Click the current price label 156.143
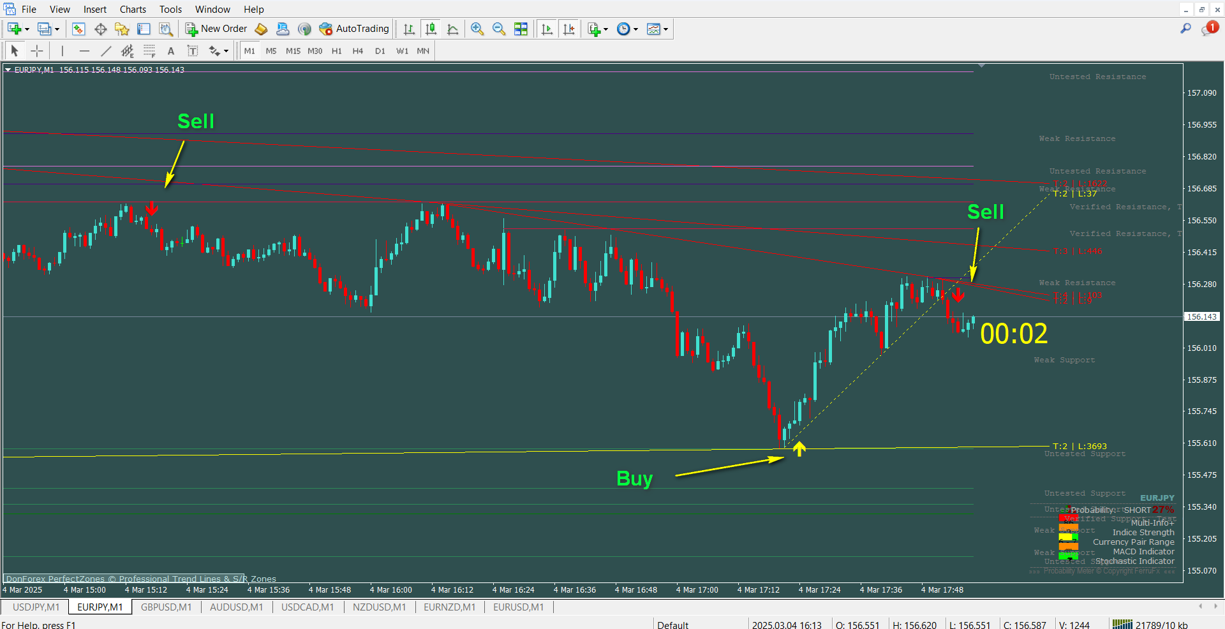 point(1202,316)
